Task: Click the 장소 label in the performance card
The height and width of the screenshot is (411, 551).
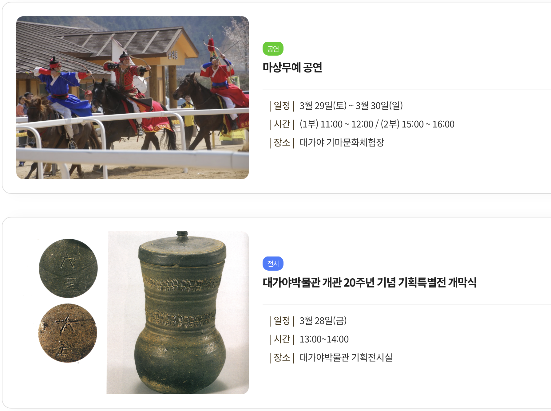Action: coord(282,143)
